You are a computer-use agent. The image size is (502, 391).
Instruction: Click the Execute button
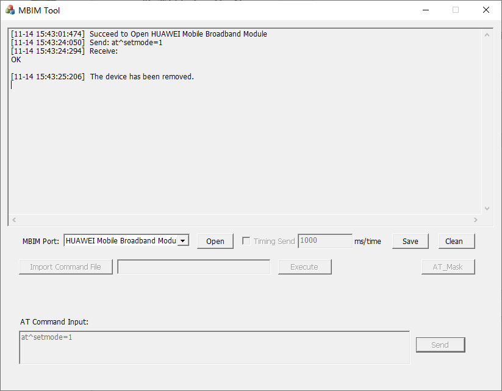click(x=304, y=267)
